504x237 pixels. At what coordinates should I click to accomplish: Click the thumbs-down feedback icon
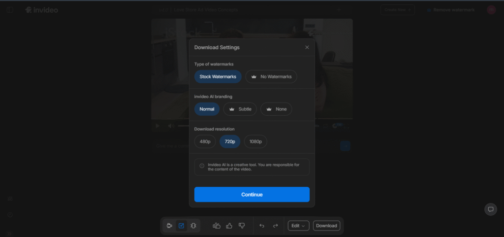tap(242, 226)
